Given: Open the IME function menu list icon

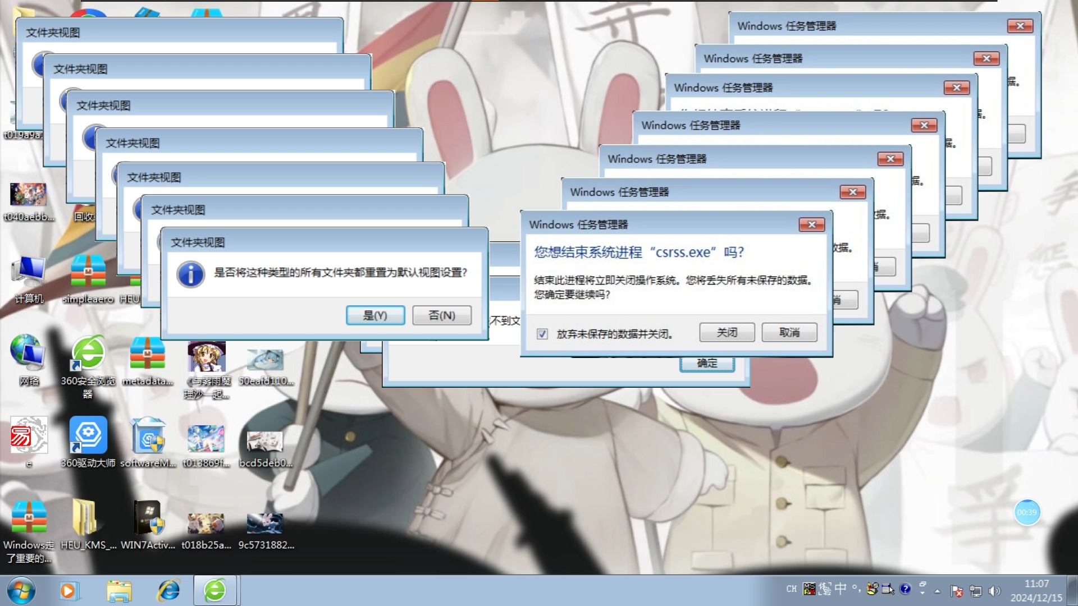Looking at the screenshot, I should click(x=888, y=589).
